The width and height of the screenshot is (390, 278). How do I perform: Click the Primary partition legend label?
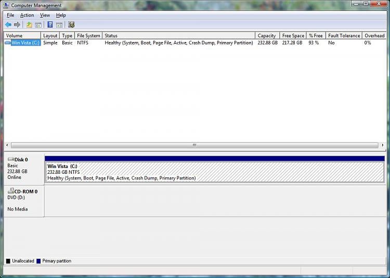click(57, 261)
